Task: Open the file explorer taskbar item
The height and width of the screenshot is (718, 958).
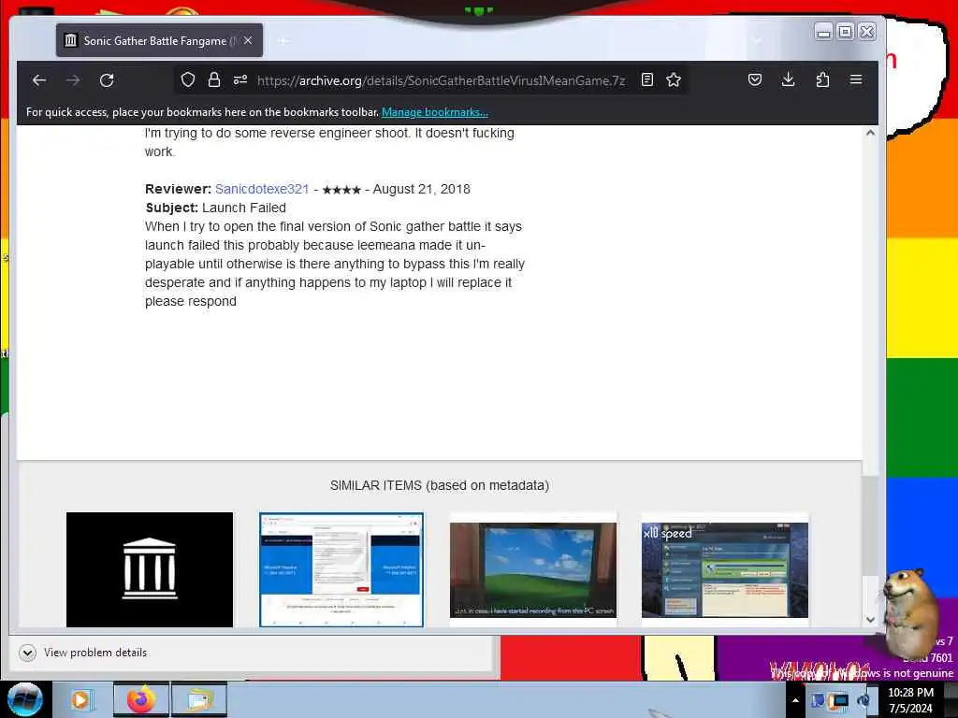Action: tap(199, 699)
